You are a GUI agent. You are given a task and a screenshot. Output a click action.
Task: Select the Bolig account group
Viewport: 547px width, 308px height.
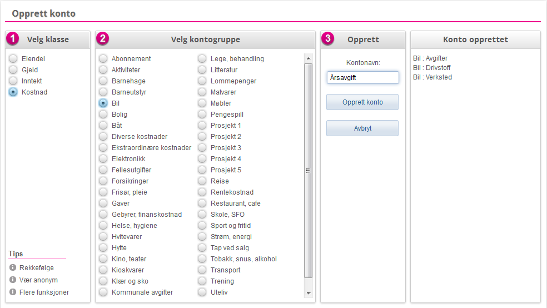point(103,115)
